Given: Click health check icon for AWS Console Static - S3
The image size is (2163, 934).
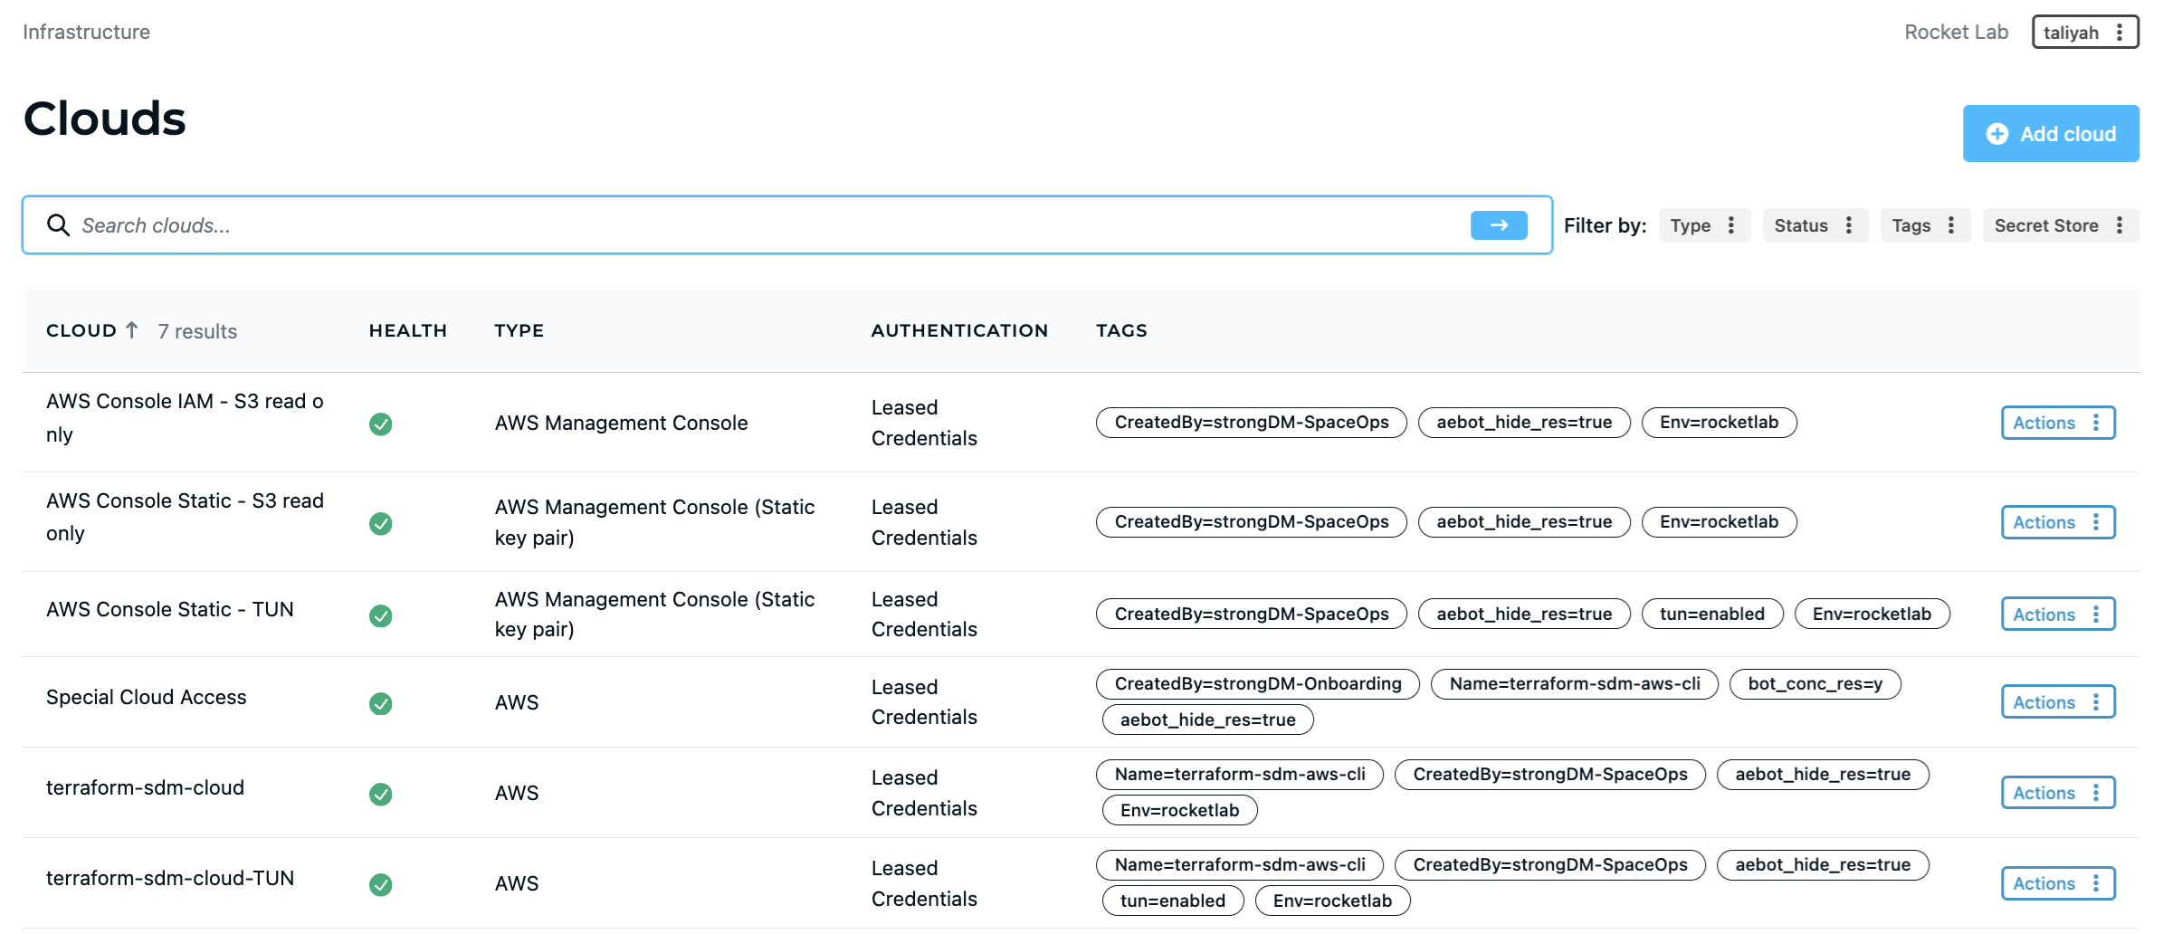Looking at the screenshot, I should click(x=380, y=523).
